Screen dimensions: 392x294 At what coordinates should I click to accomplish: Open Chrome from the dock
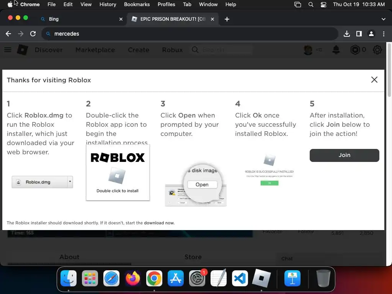point(154,278)
